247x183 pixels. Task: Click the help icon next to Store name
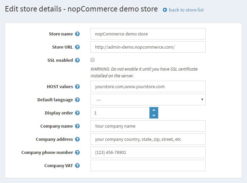click(77, 34)
